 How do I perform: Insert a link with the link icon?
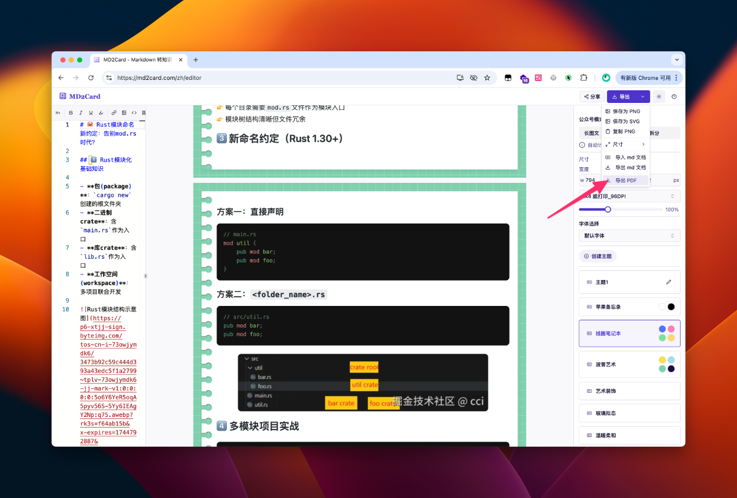coord(114,113)
